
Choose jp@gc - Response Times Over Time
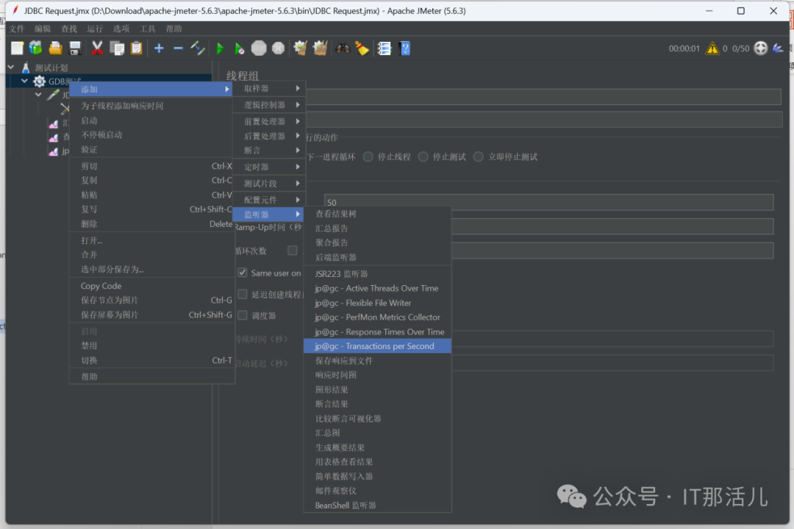coord(377,332)
